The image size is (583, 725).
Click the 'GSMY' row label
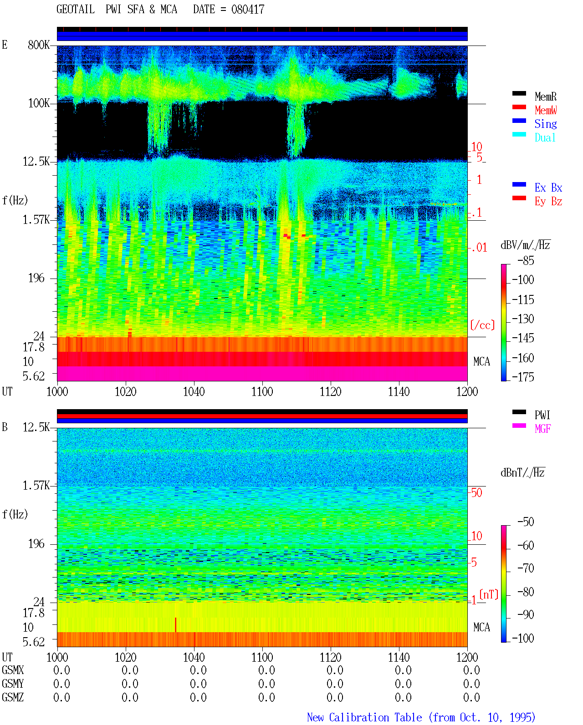pyautogui.click(x=13, y=684)
